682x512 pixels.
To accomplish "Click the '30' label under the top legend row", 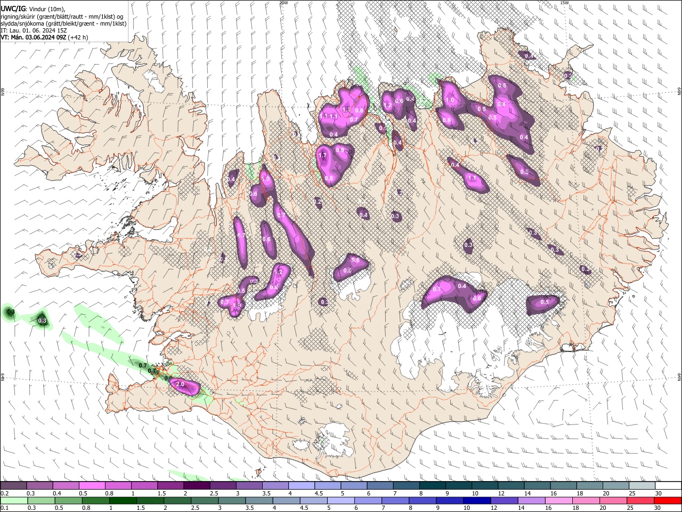I will pyautogui.click(x=658, y=493).
